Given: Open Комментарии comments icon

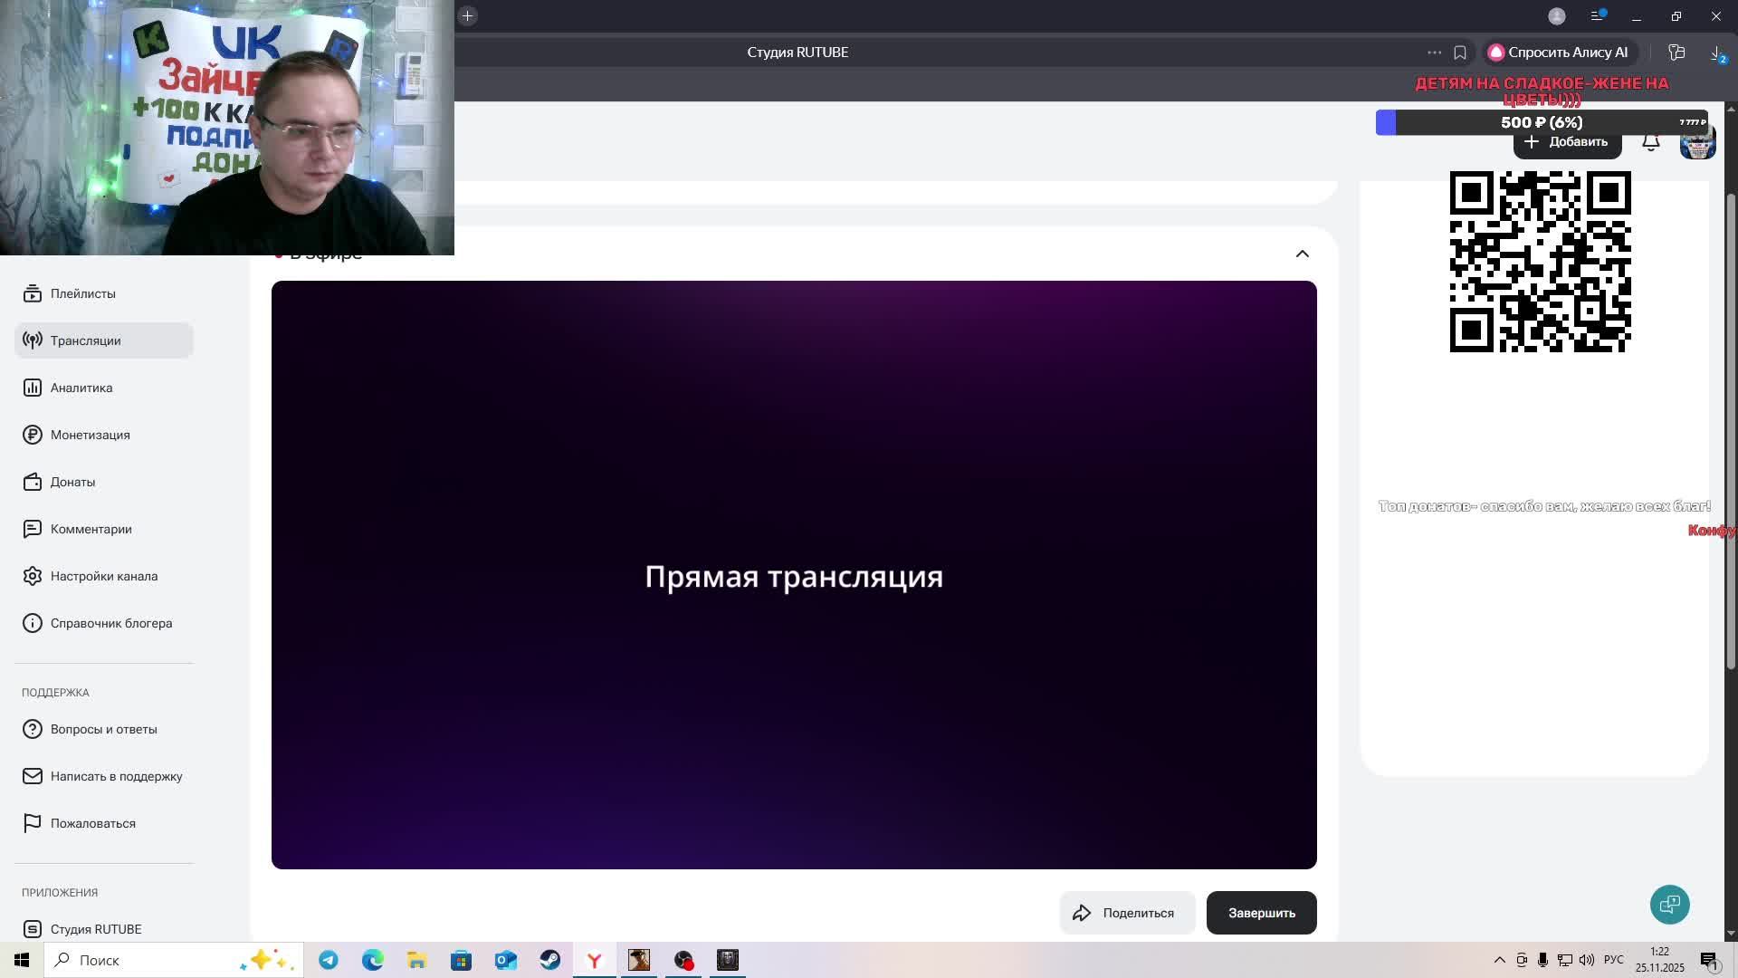Looking at the screenshot, I should [33, 529].
